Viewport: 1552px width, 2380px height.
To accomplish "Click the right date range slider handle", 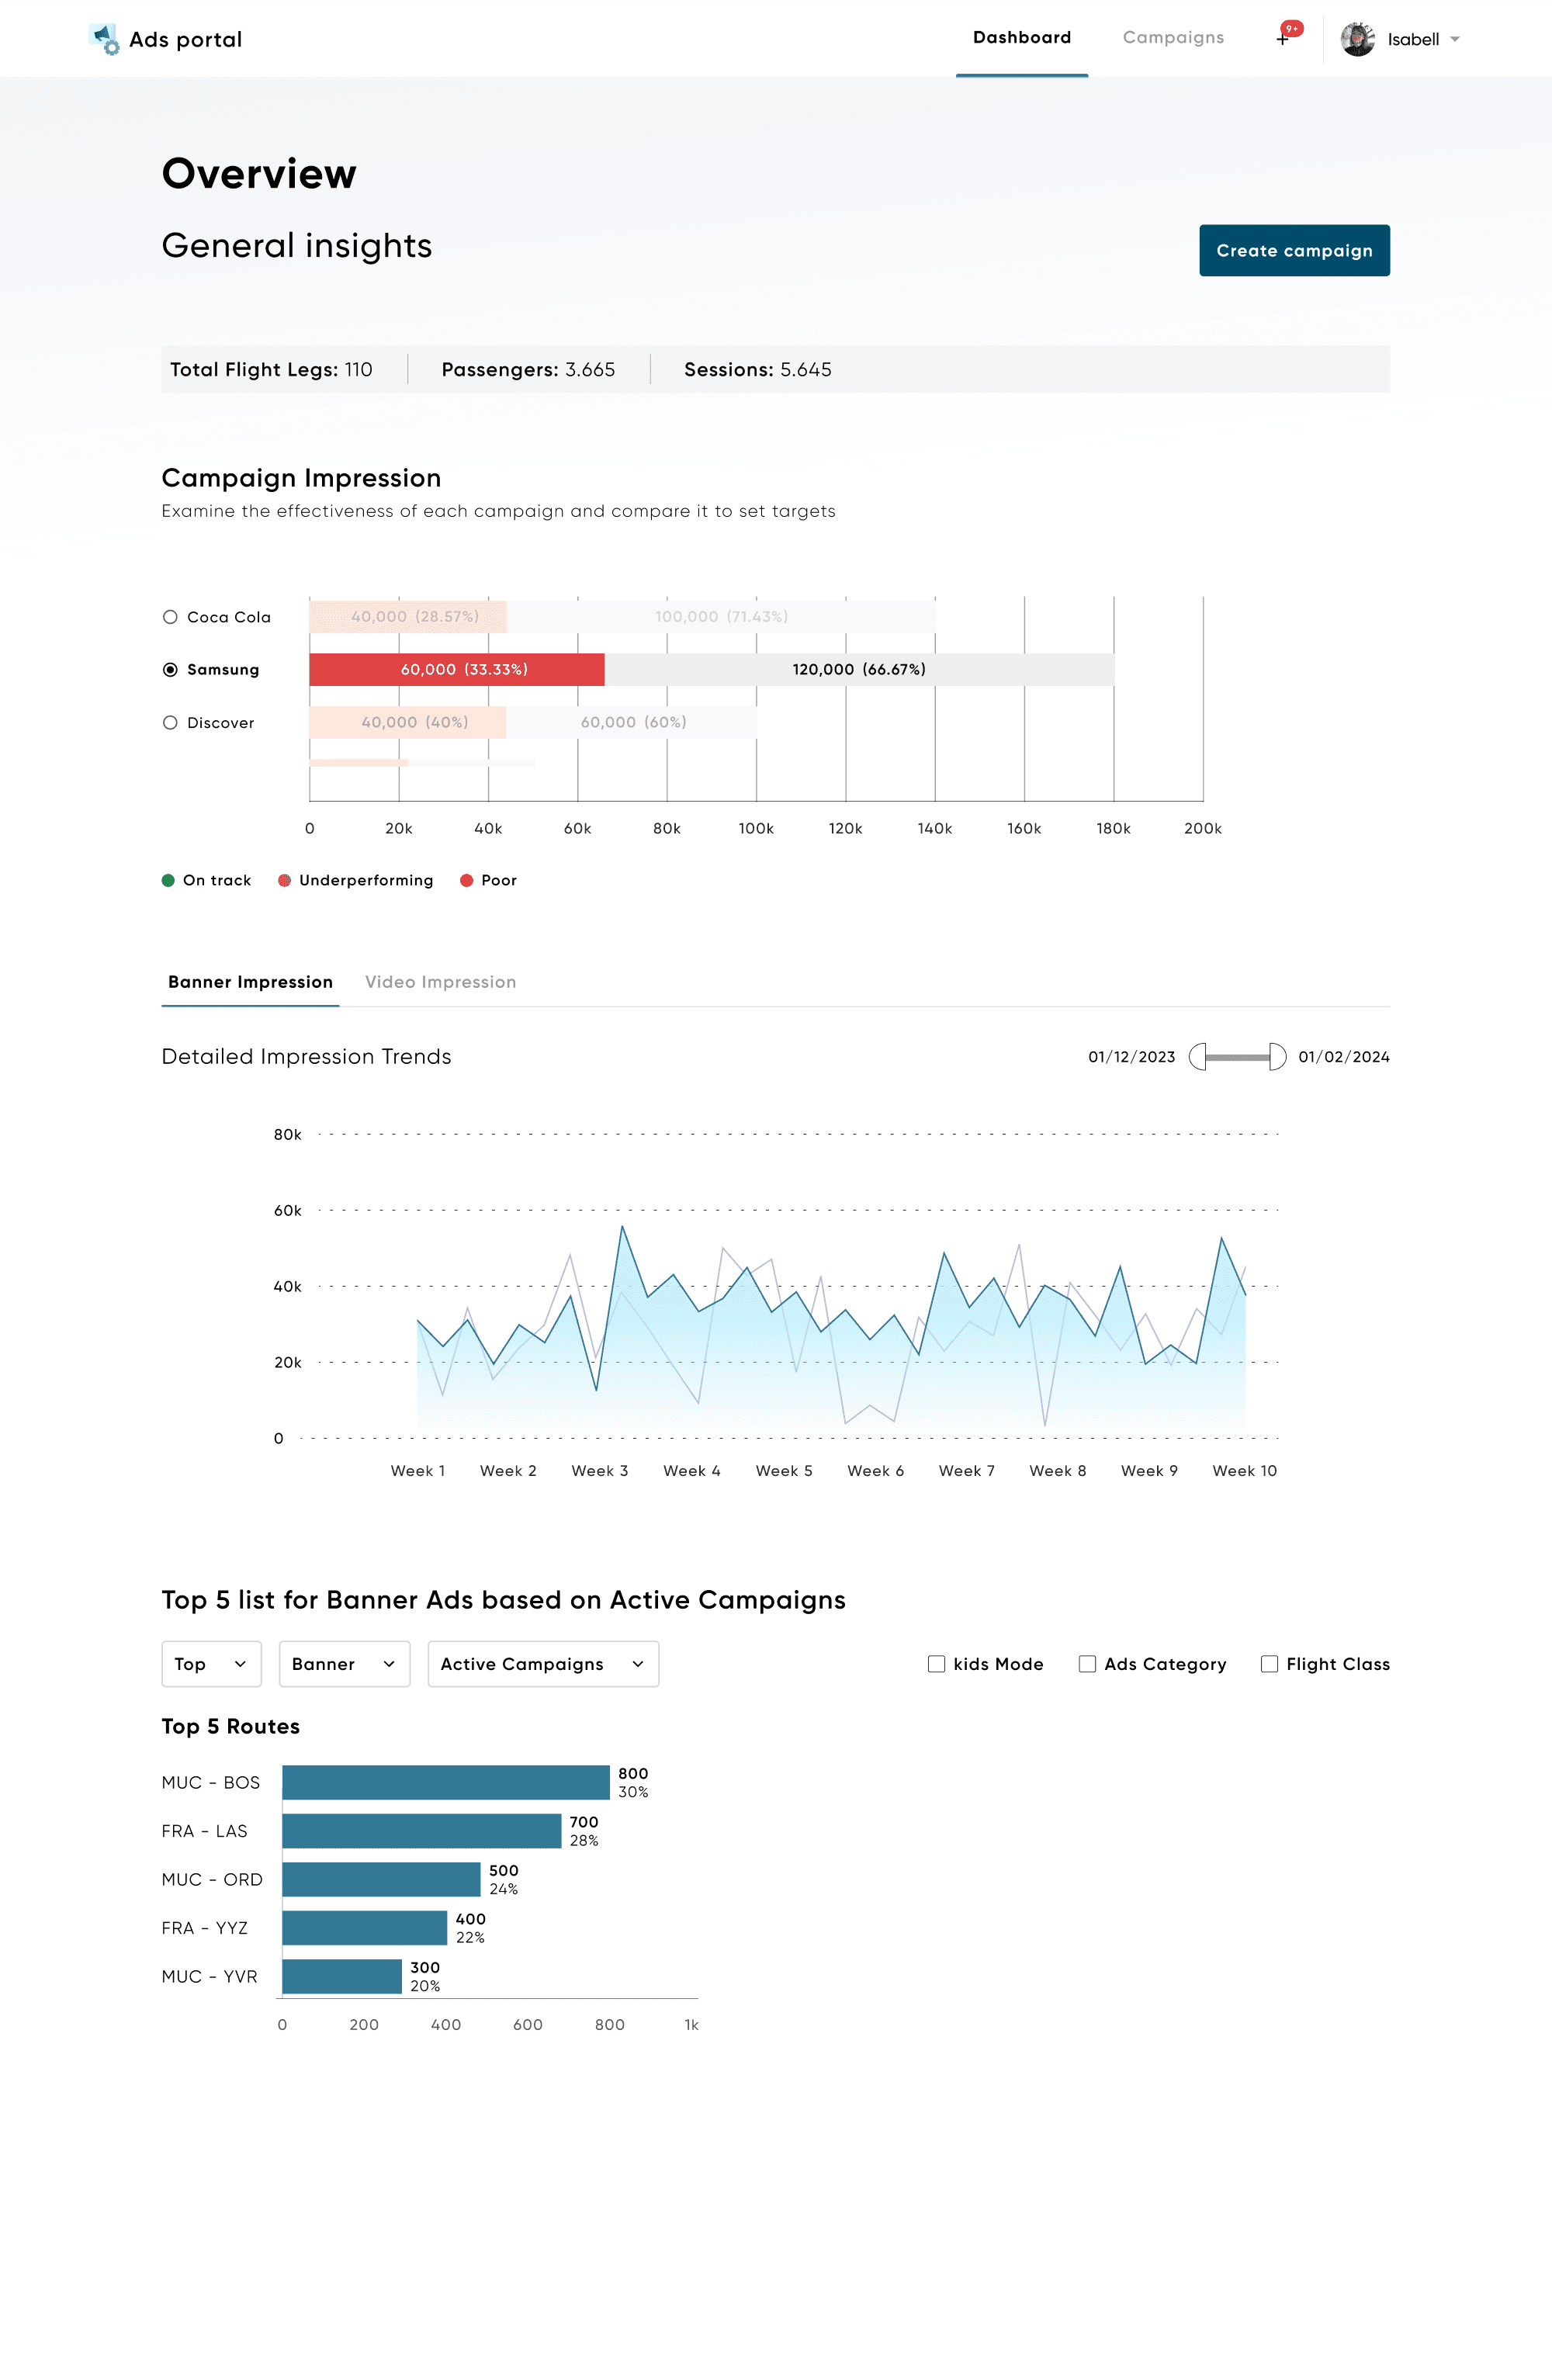I will [1277, 1057].
